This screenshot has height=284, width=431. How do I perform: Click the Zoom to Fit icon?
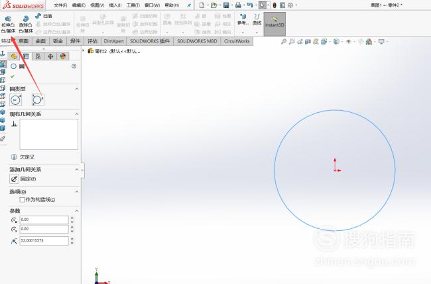pyautogui.click(x=284, y=42)
